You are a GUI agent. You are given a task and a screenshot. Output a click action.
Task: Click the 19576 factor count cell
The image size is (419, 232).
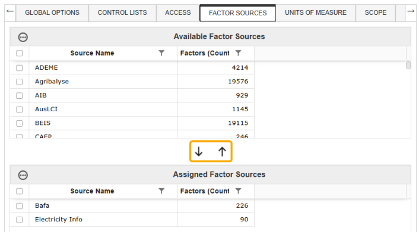click(216, 82)
